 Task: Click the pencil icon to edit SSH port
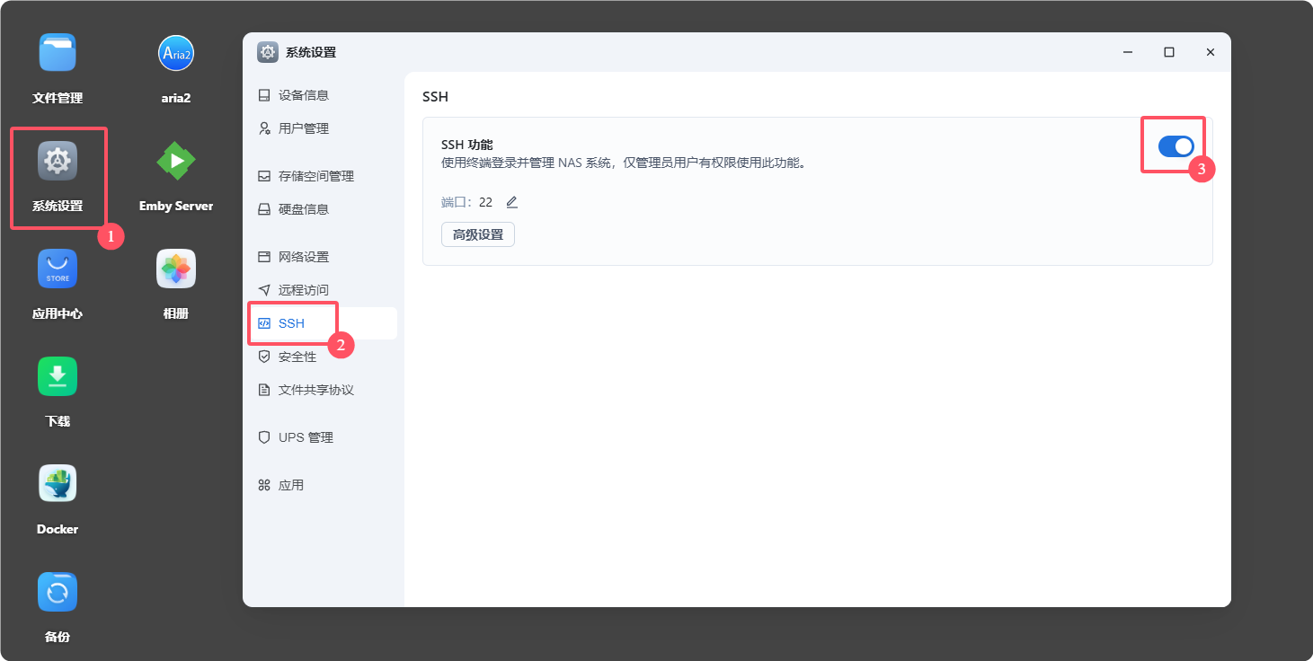click(x=510, y=201)
